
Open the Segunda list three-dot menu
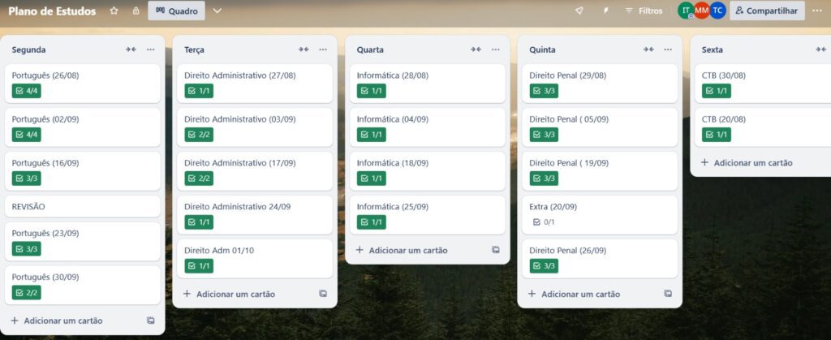pyautogui.click(x=150, y=49)
